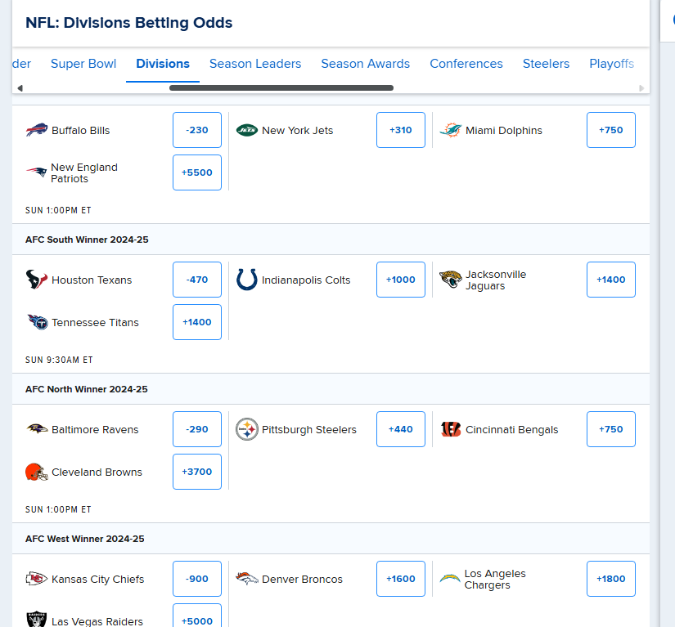The width and height of the screenshot is (675, 627).
Task: Click the Tennessee Titans logo
Action: (x=38, y=322)
